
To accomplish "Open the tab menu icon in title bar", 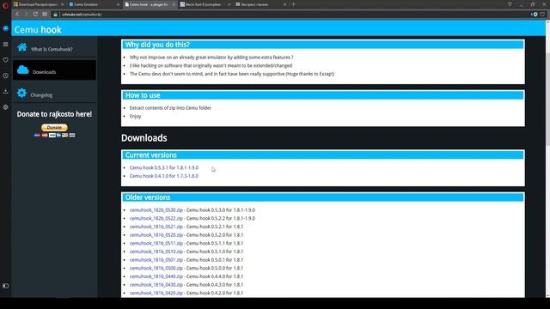I will [510, 4].
